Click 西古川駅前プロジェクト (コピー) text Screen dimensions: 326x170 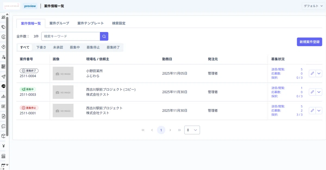tap(111, 90)
